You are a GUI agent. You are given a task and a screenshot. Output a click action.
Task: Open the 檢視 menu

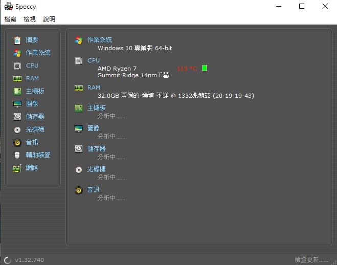click(30, 19)
